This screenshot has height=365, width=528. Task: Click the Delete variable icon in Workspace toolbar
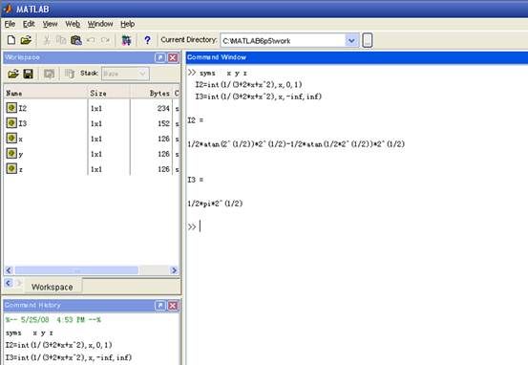[70, 74]
